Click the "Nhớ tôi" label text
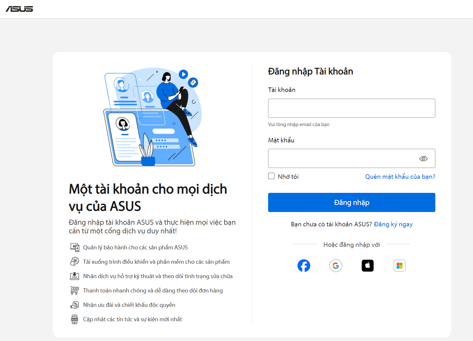The width and height of the screenshot is (473, 341). click(288, 177)
